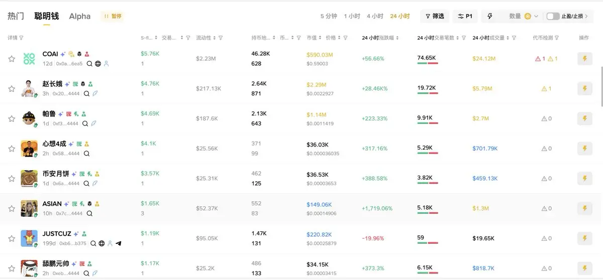Viewport: 603px width, 280px height.
Task: Favorite the ASIAN token row
Action: pyautogui.click(x=12, y=208)
